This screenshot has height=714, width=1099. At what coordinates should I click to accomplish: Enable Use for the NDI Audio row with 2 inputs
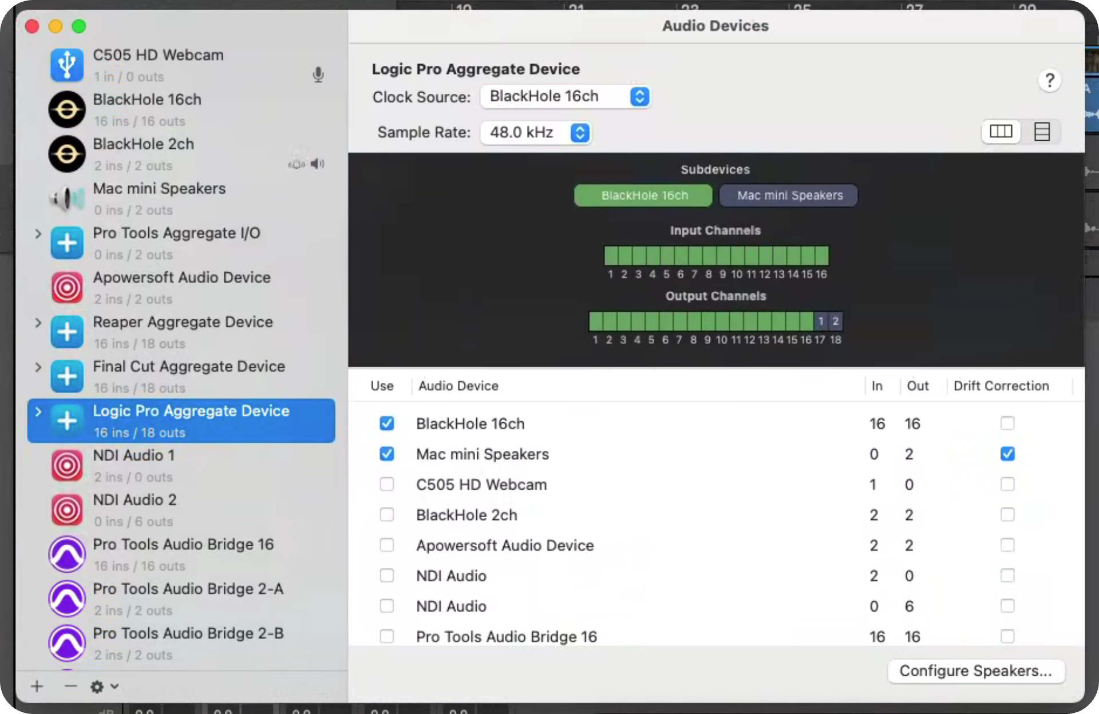point(387,575)
